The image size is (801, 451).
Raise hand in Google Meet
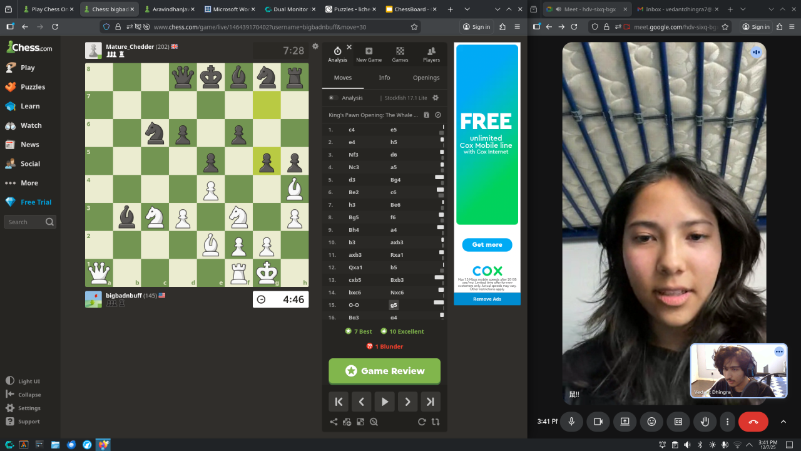[x=705, y=422]
